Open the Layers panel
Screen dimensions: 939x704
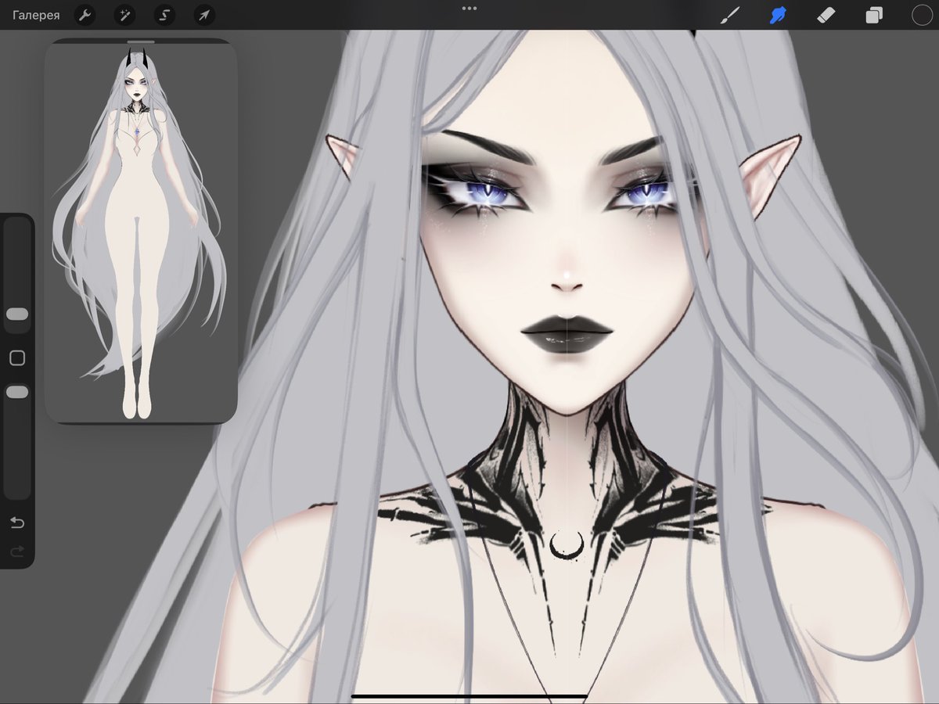click(x=874, y=15)
